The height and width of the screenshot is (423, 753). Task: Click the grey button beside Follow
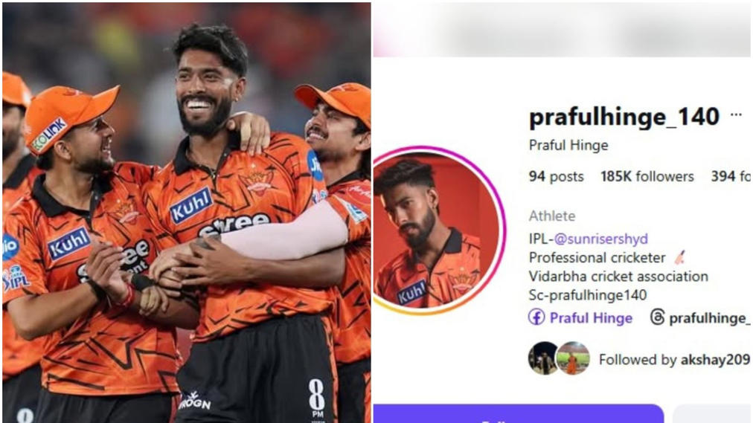[712, 413]
